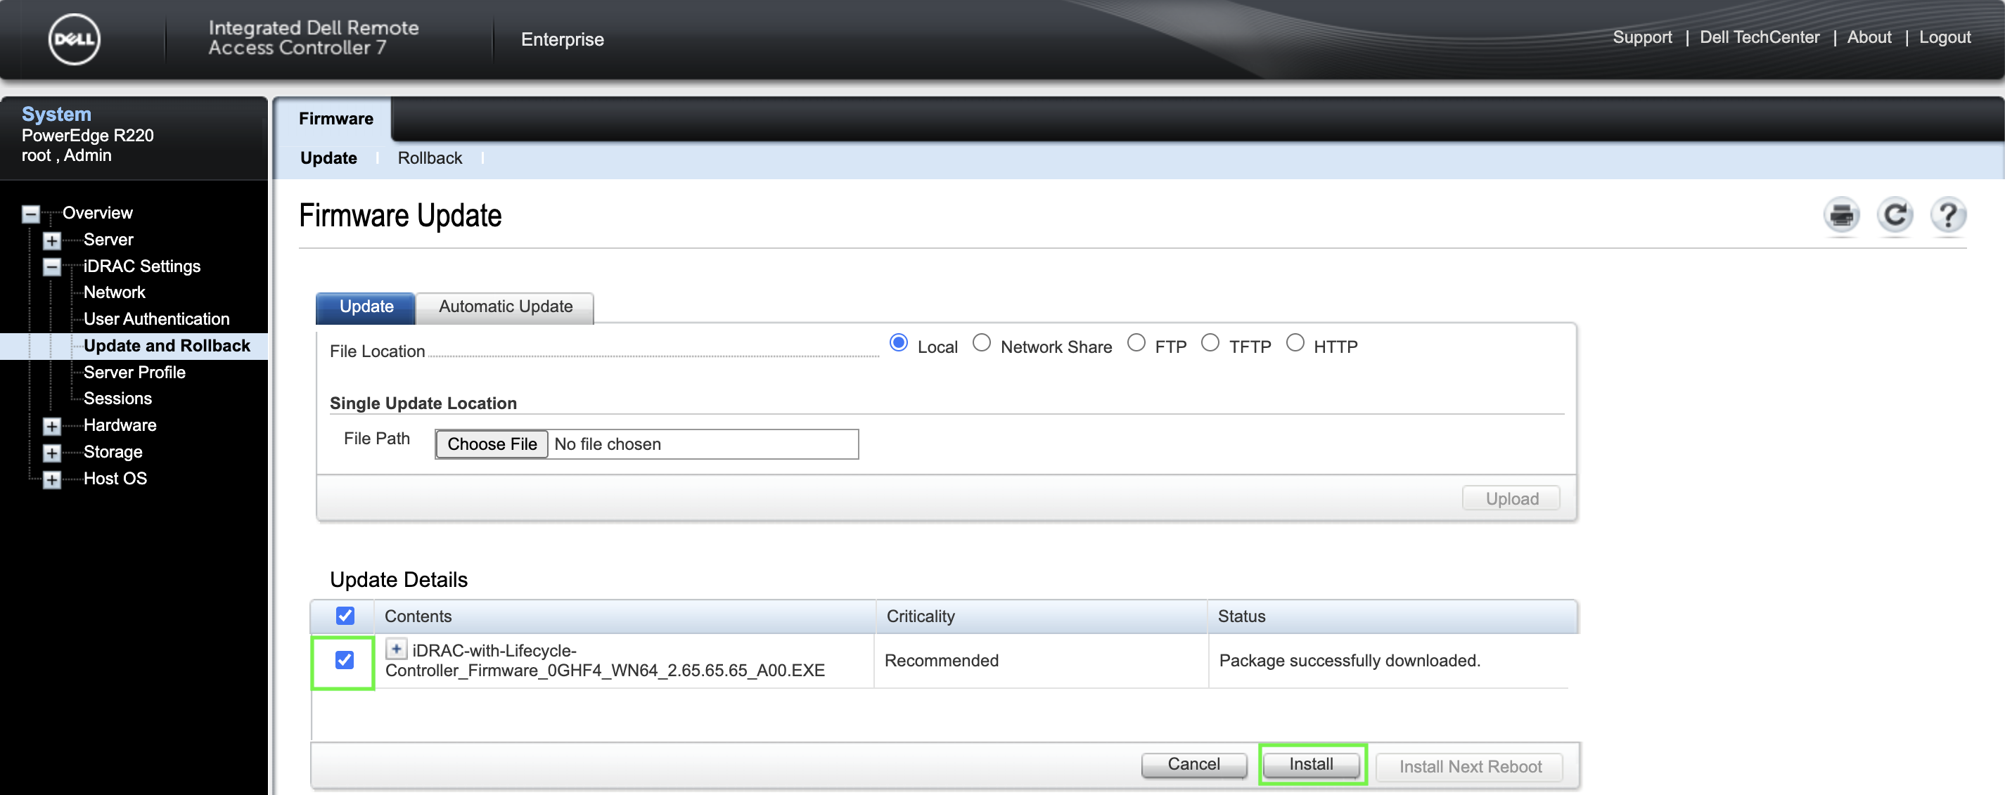2005x795 pixels.
Task: Switch to the Automatic Update tab
Action: [x=505, y=307]
